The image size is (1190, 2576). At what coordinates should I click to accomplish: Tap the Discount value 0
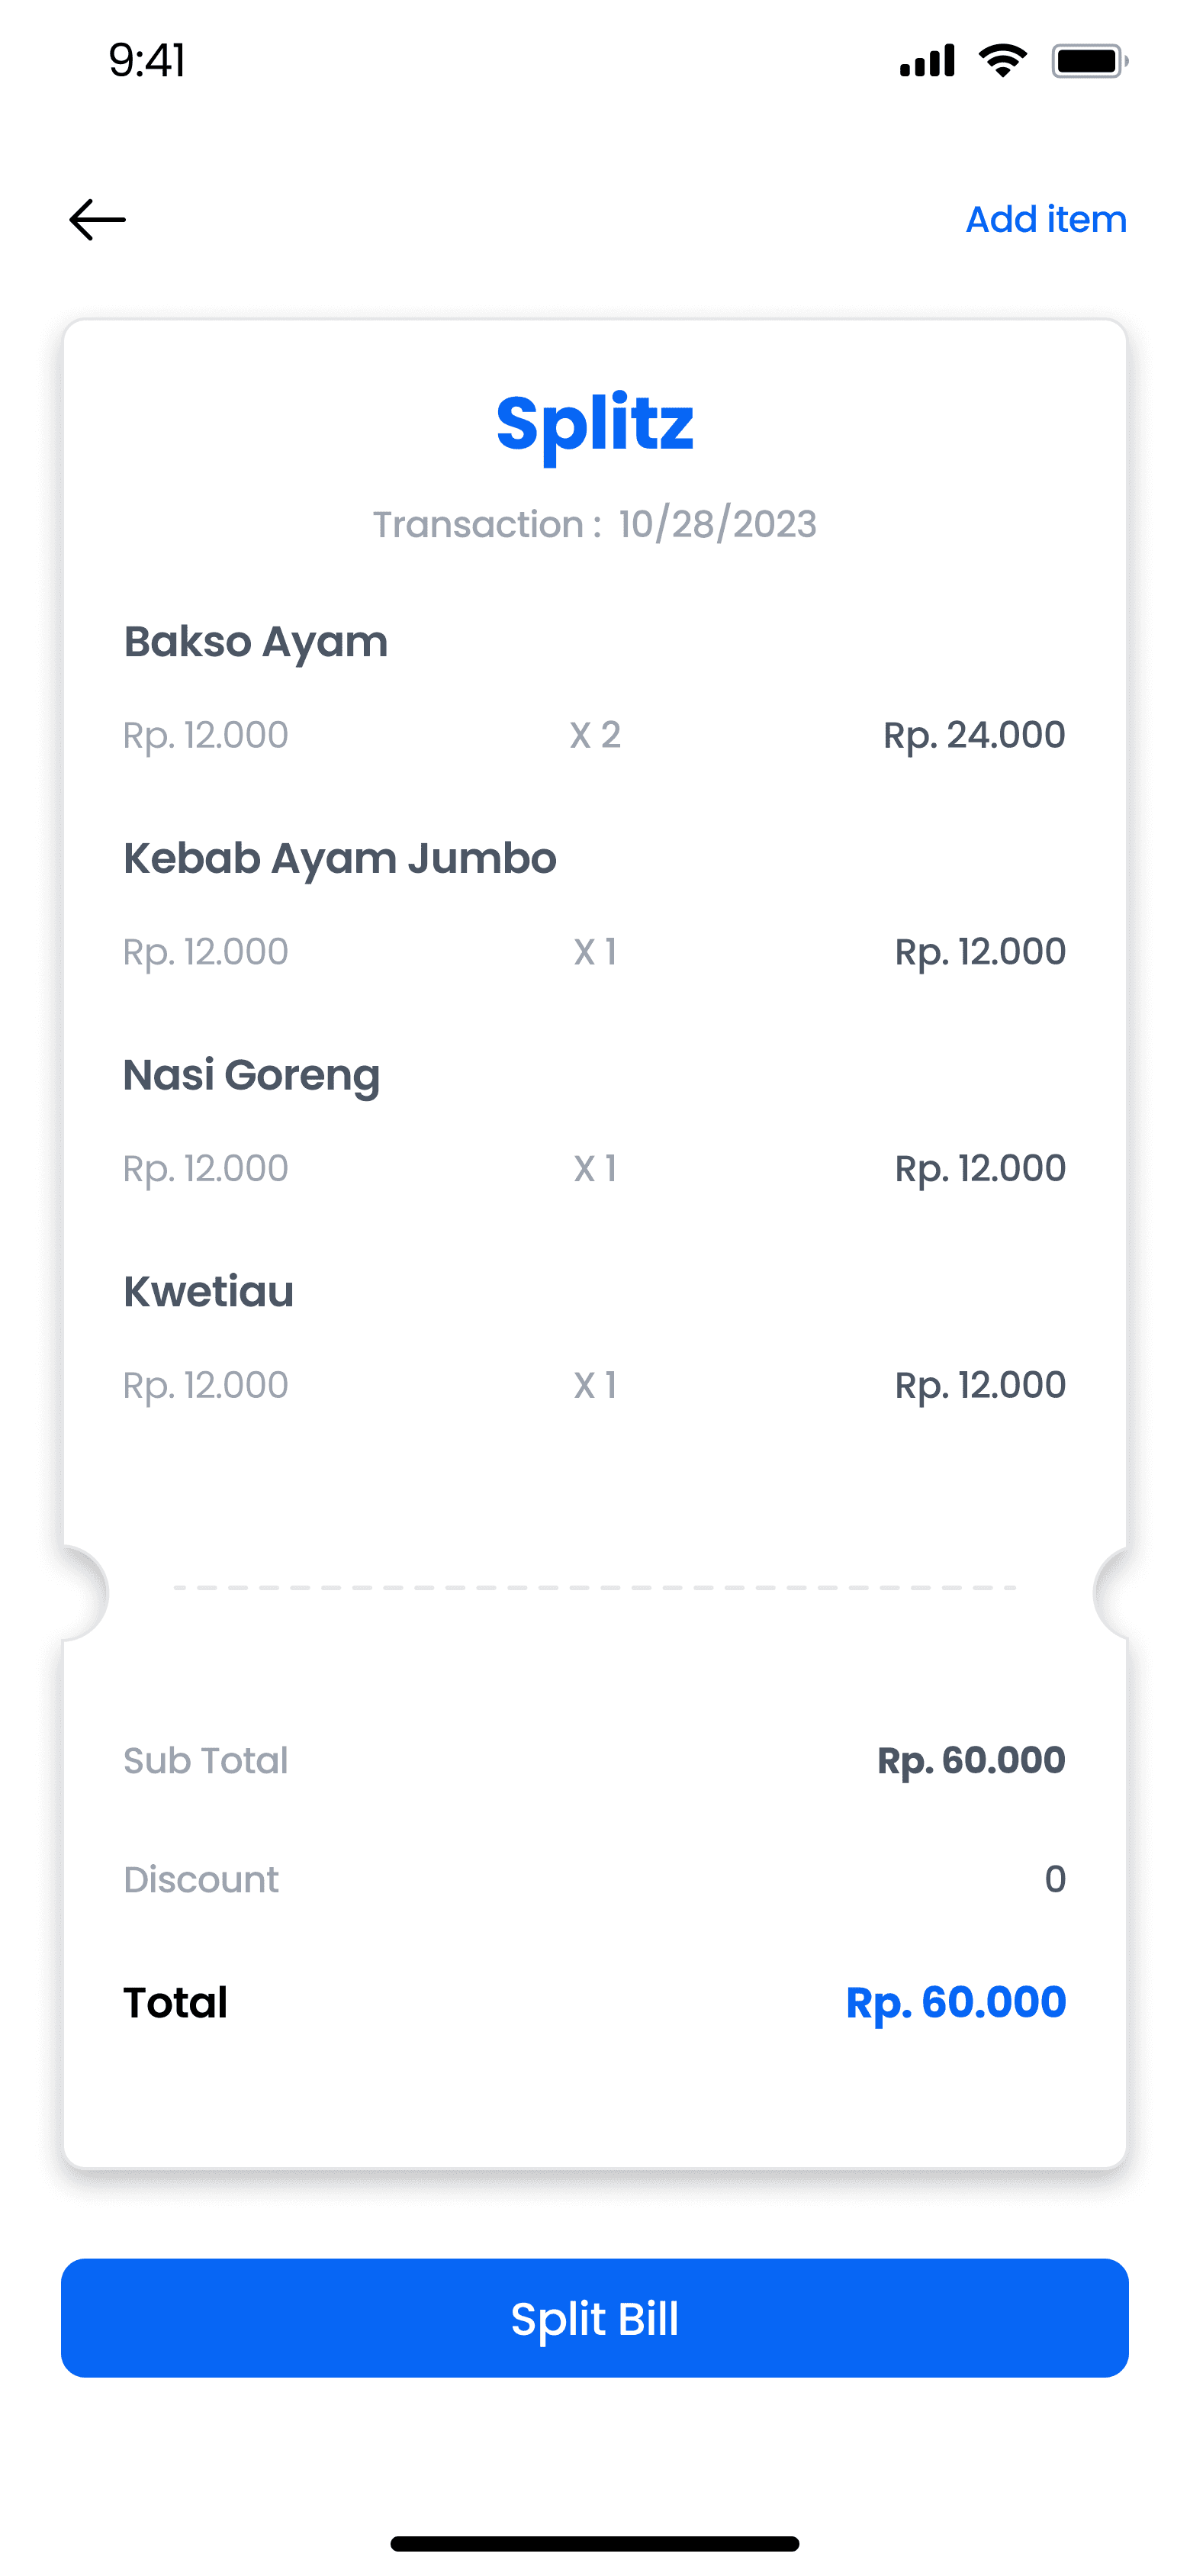point(1055,1880)
